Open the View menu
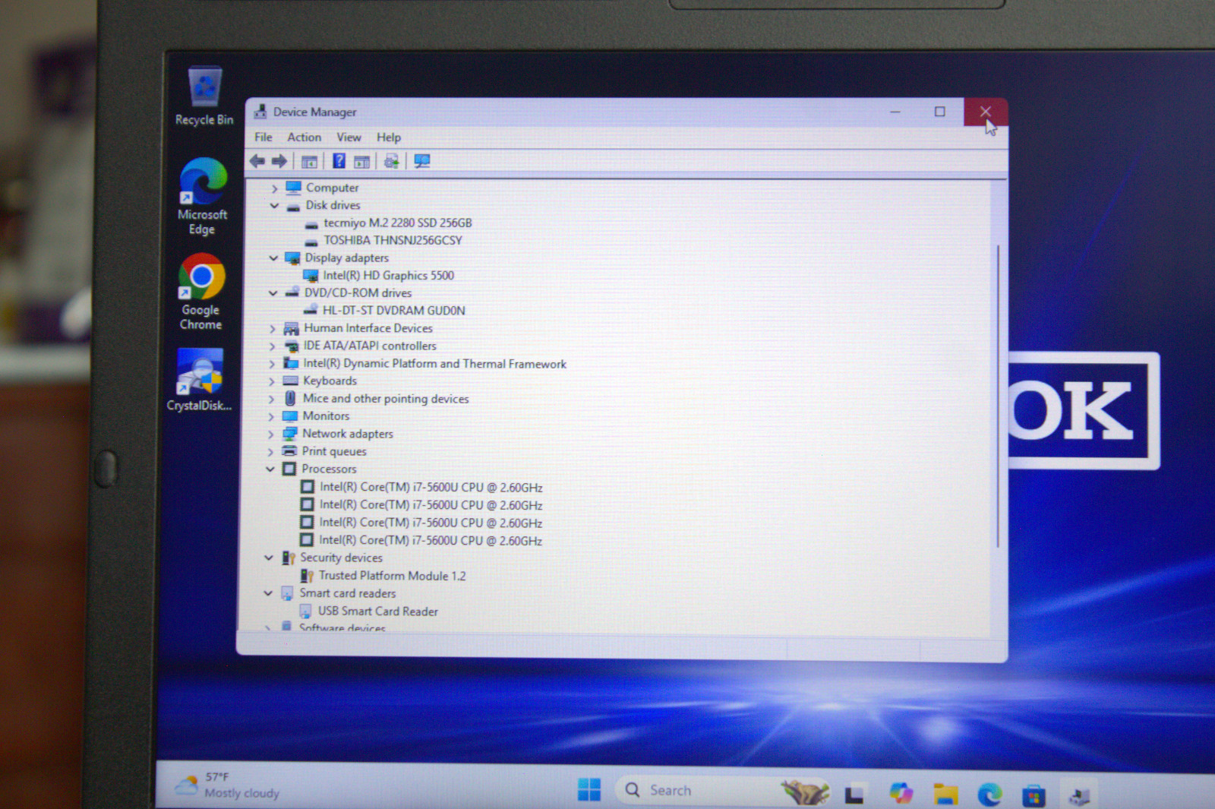This screenshot has height=809, width=1215. pyautogui.click(x=349, y=137)
